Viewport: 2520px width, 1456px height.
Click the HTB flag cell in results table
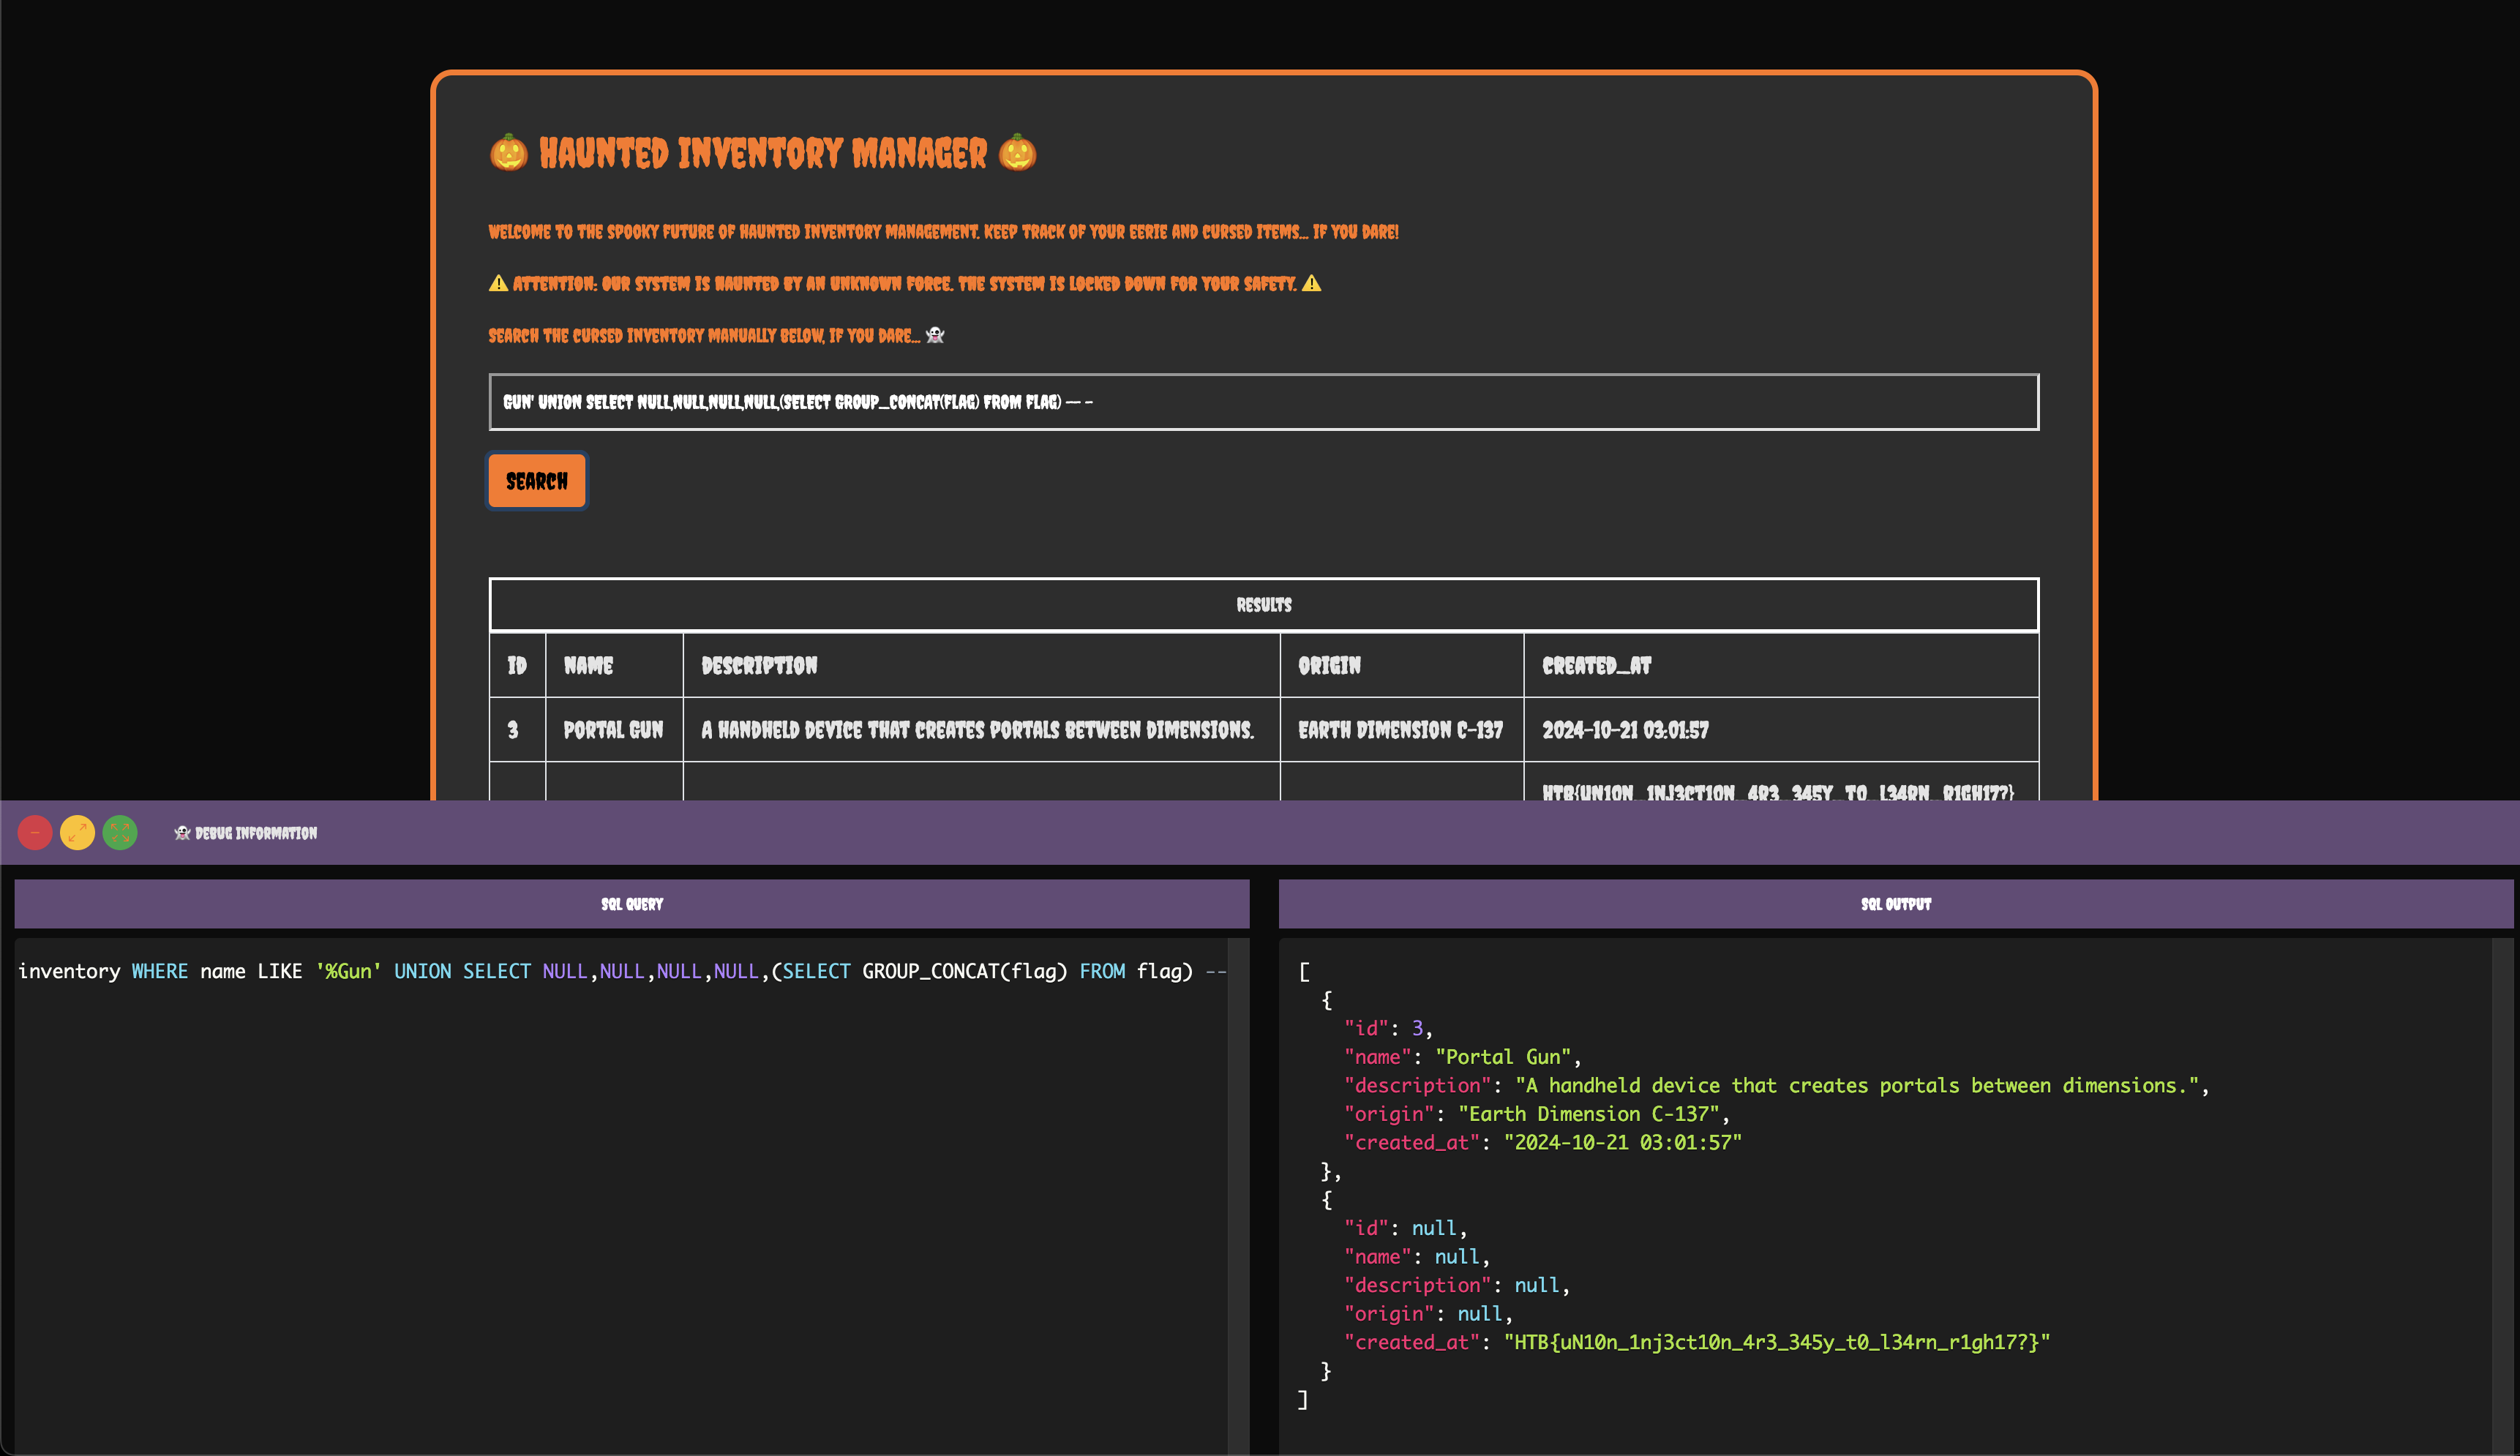coord(1781,782)
